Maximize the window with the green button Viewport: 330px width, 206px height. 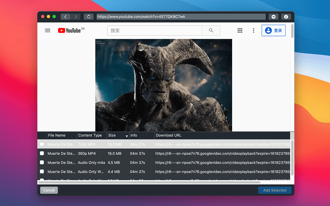tap(54, 16)
